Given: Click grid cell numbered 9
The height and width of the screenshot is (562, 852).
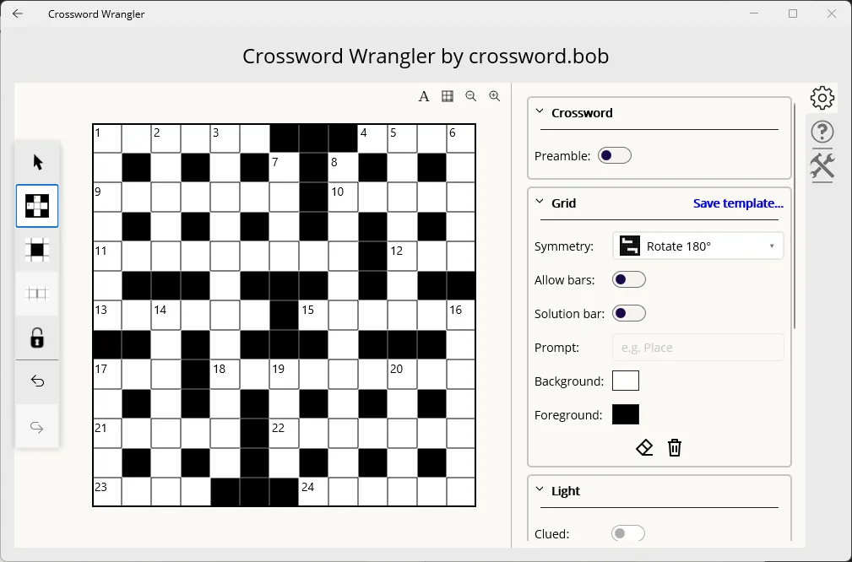Looking at the screenshot, I should (107, 197).
